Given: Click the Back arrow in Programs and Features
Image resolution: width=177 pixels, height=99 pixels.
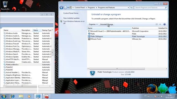Looking at the screenshot, I should 61,8.
